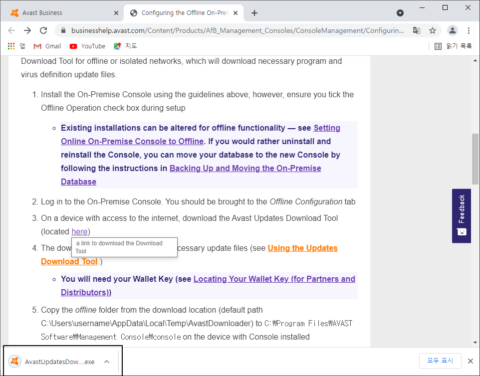Bookmark this page with star

pyautogui.click(x=432, y=30)
